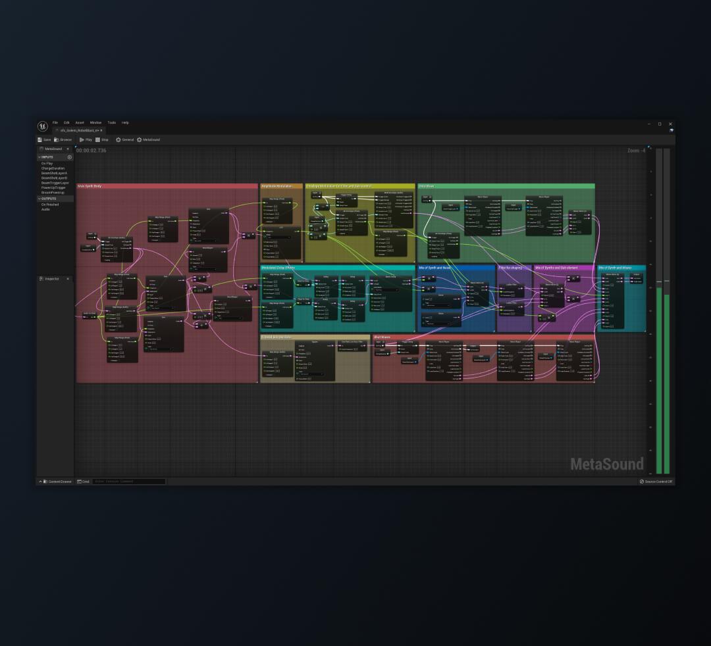
Task: Click the Zoom -4 graph label
Action: click(636, 151)
